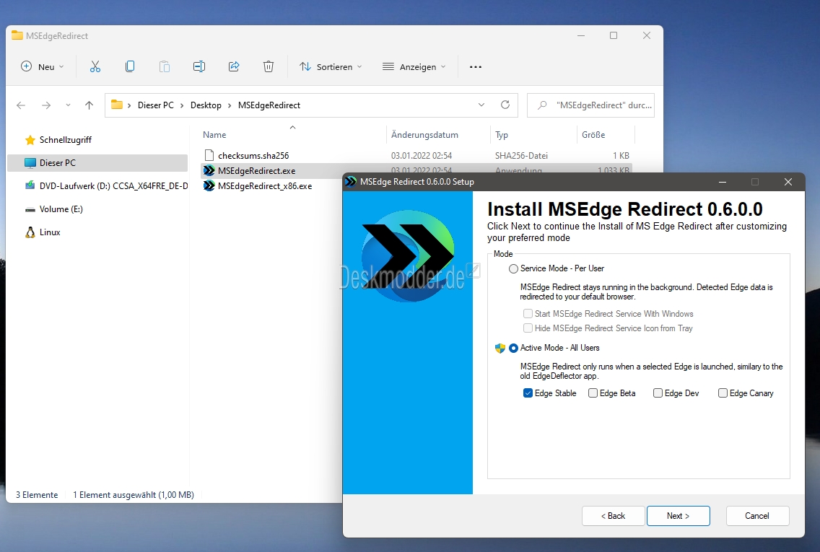Go back with Explorer back arrow
820x552 pixels.
click(21, 105)
